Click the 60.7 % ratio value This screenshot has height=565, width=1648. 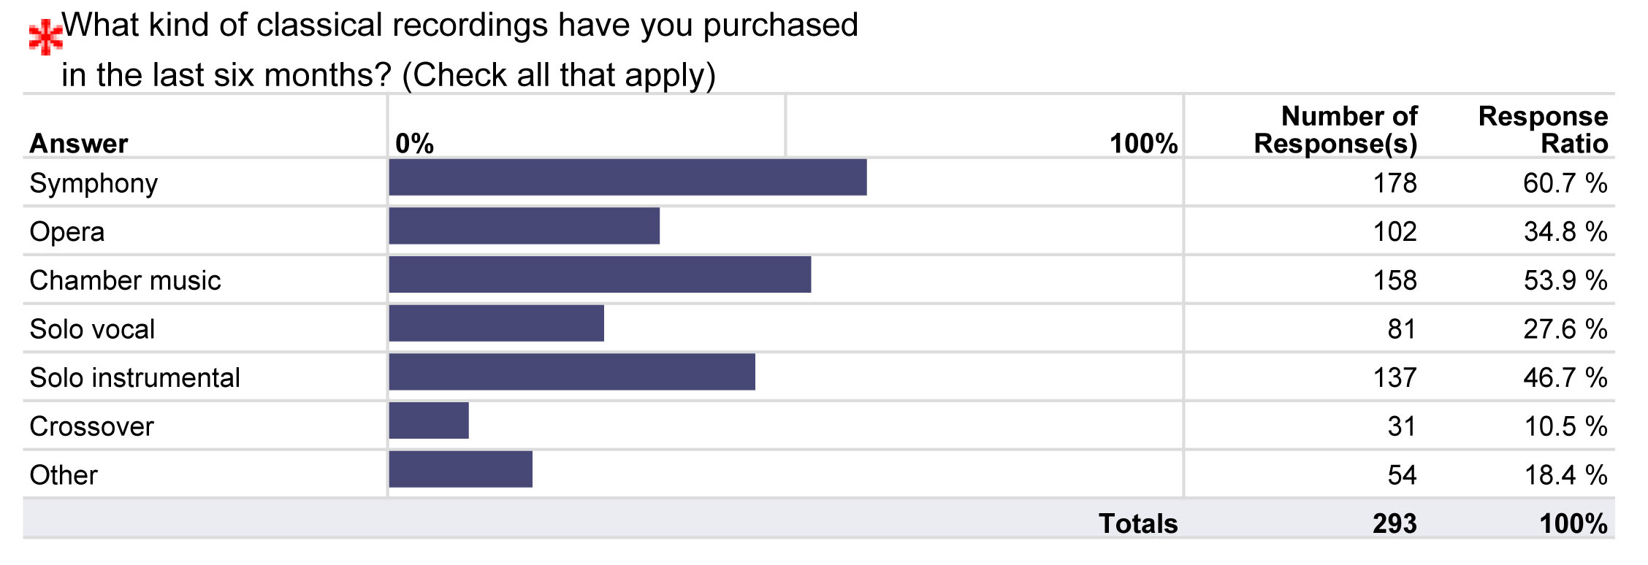pos(1565,183)
